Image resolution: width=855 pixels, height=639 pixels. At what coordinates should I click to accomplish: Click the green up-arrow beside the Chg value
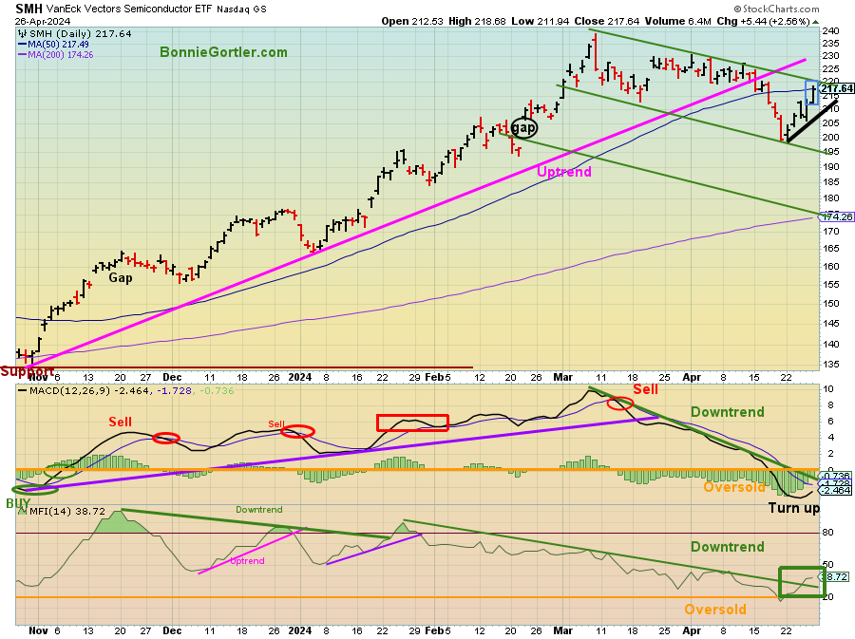[815, 22]
